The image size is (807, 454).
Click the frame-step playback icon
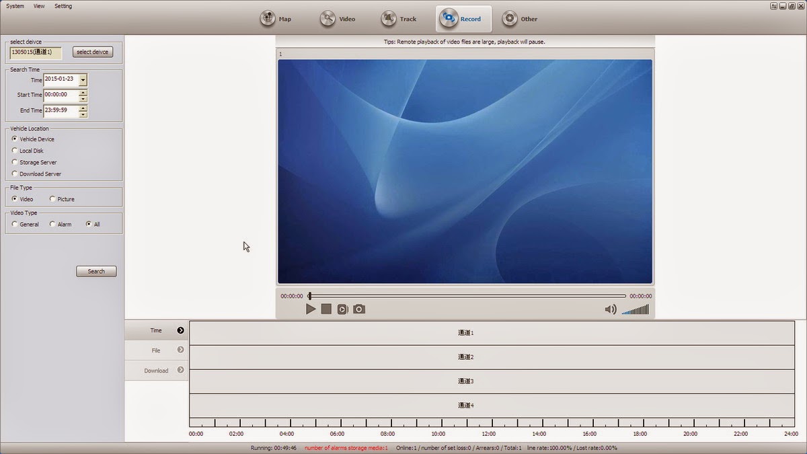coord(342,309)
